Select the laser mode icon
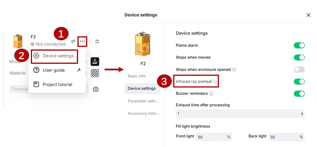The image size is (317, 147). [x=95, y=62]
